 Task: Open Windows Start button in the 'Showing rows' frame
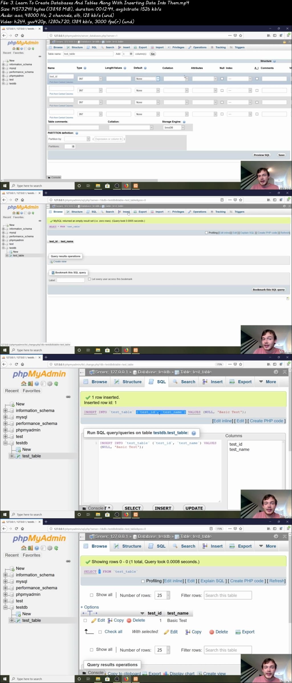pyautogui.click(x=5, y=679)
